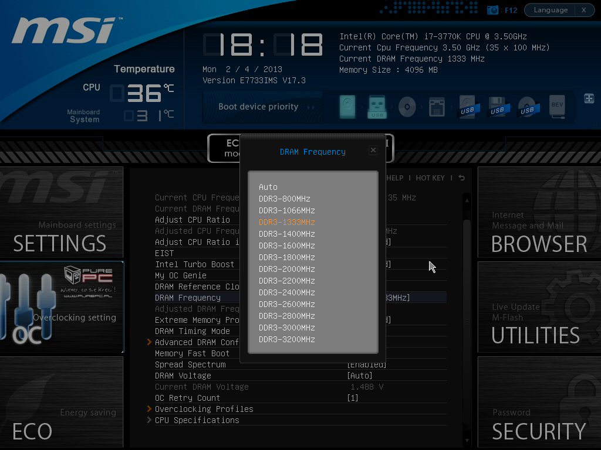The image size is (601, 450).
Task: Select DDR3-2000MHz frequency option
Action: (286, 269)
